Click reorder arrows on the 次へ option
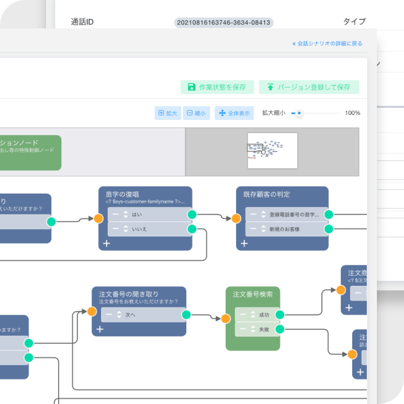The height and width of the screenshot is (404, 404). coord(119,314)
